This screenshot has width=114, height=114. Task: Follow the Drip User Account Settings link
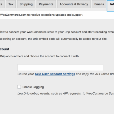(55, 74)
